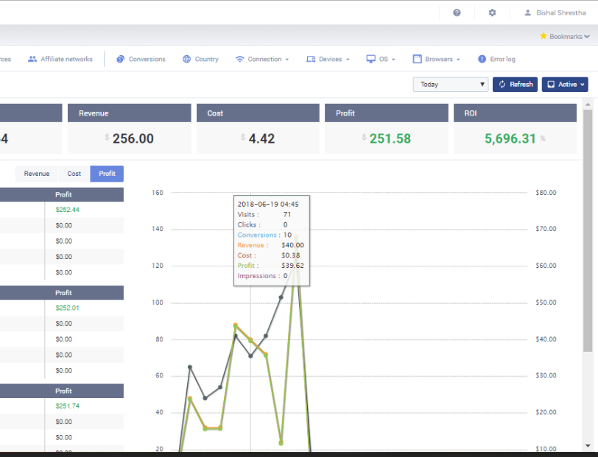Expand the Devices dropdown arrow
The image size is (598, 457).
tap(348, 60)
